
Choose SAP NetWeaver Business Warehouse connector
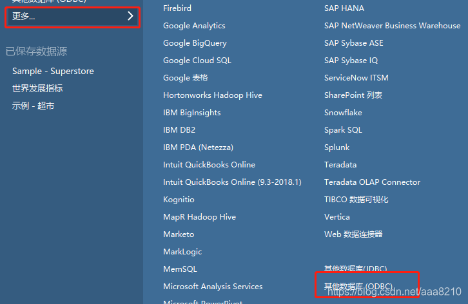click(x=393, y=26)
